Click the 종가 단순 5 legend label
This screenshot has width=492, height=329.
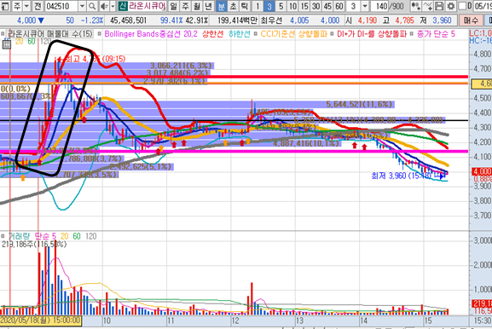(x=436, y=33)
